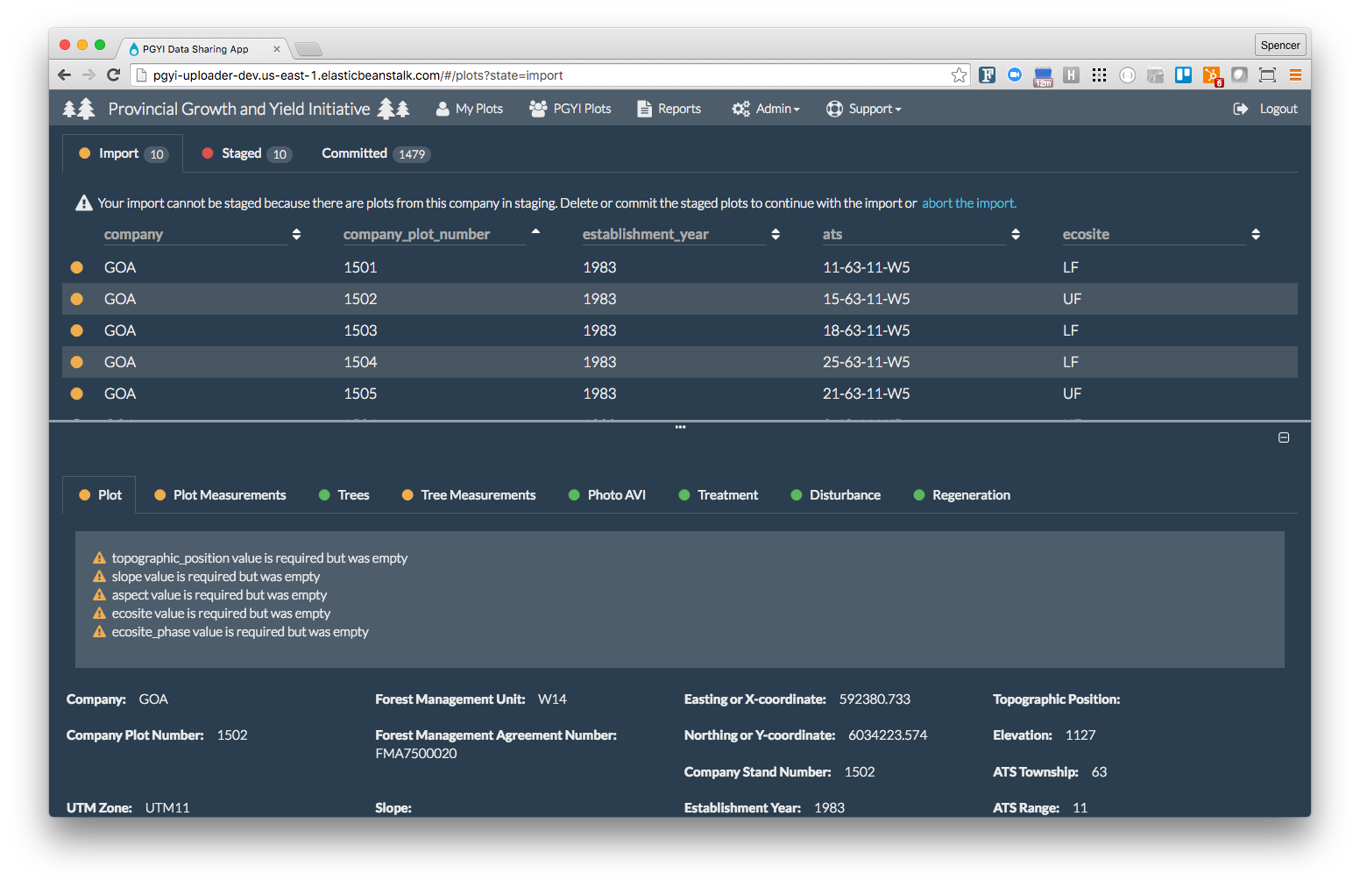Bookmark page with the star icon

(960, 75)
